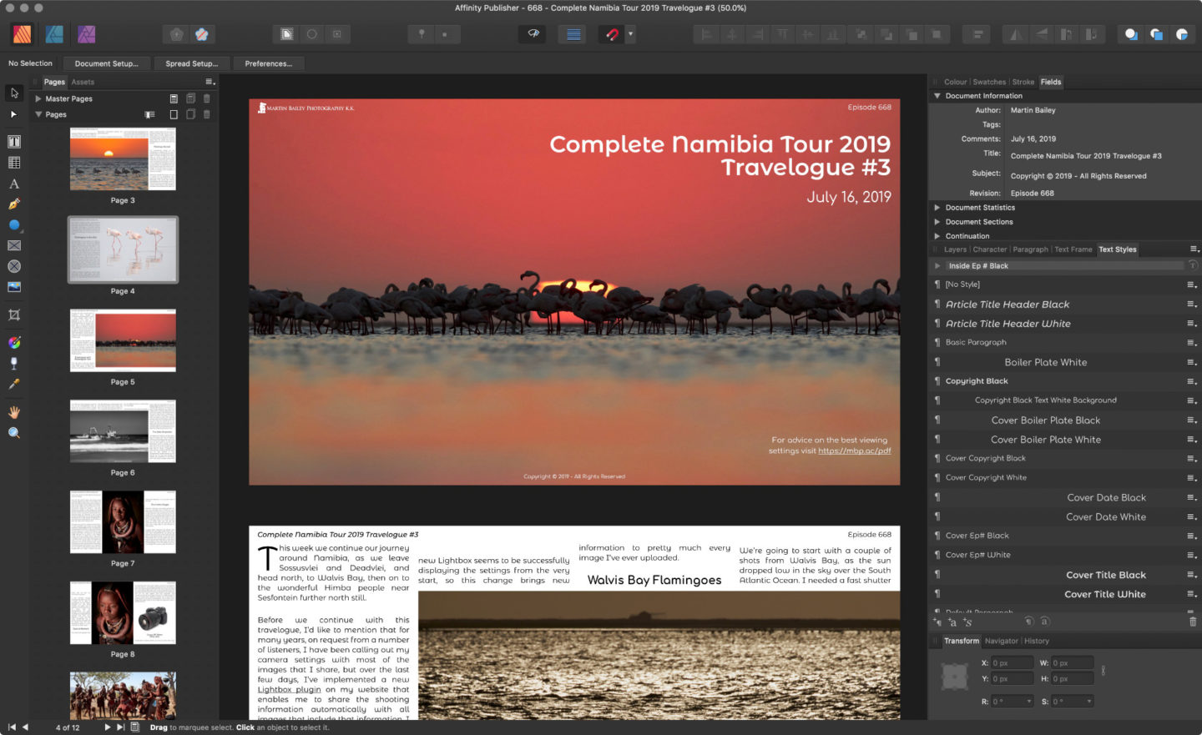Viewport: 1202px width, 735px height.
Task: Click the Document Setup button
Action: pyautogui.click(x=107, y=63)
